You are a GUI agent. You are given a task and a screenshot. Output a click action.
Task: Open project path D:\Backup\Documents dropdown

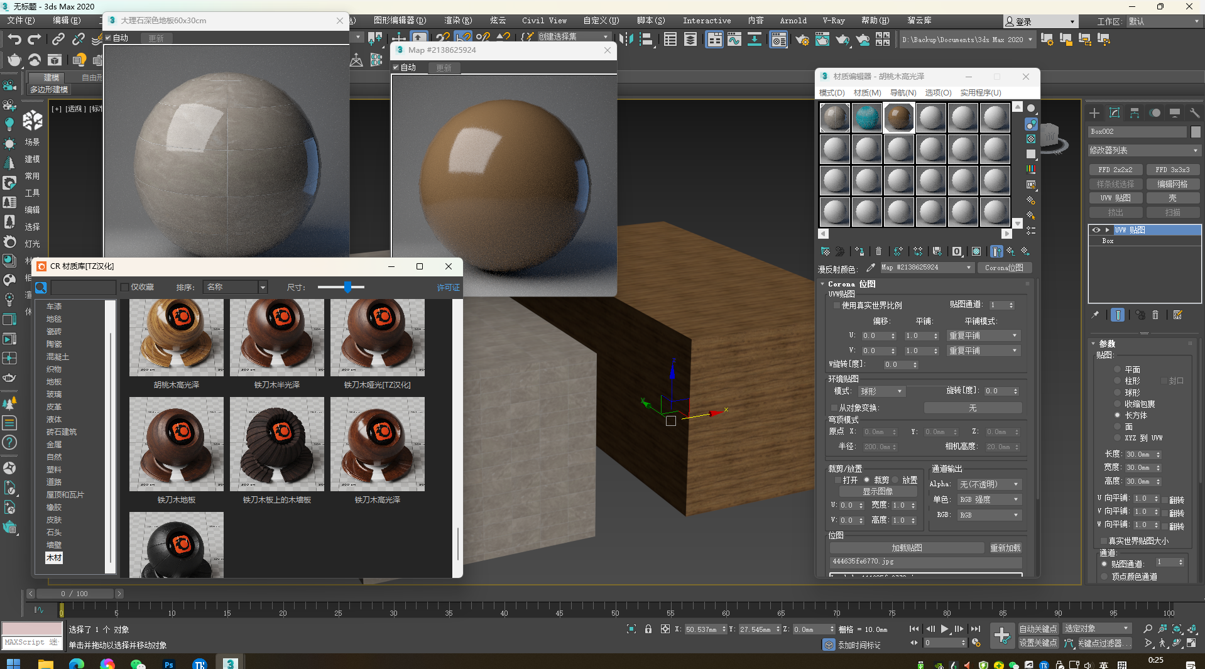click(x=967, y=40)
